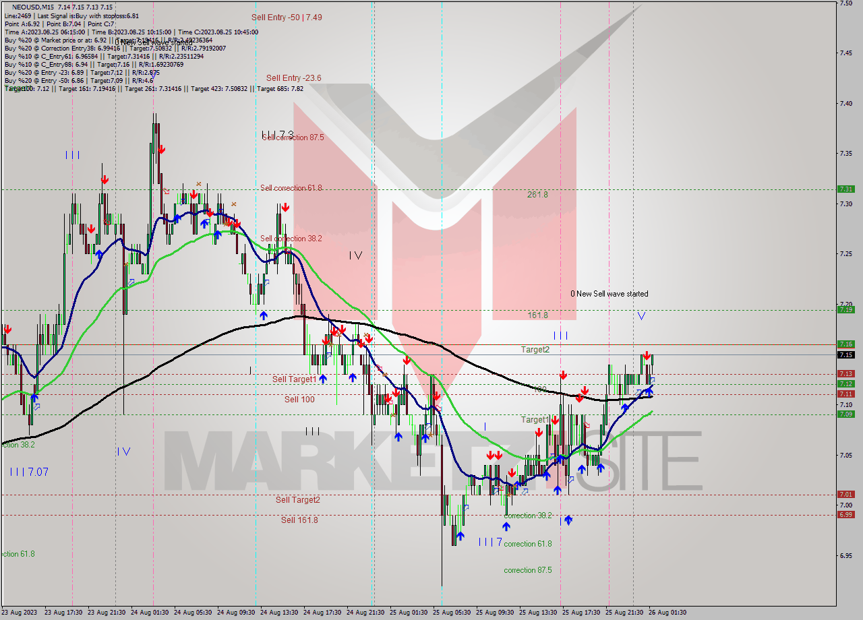Select the 'Sell Entry -50 | 7.49' label
Screen dimensions: 863x620
(x=287, y=18)
